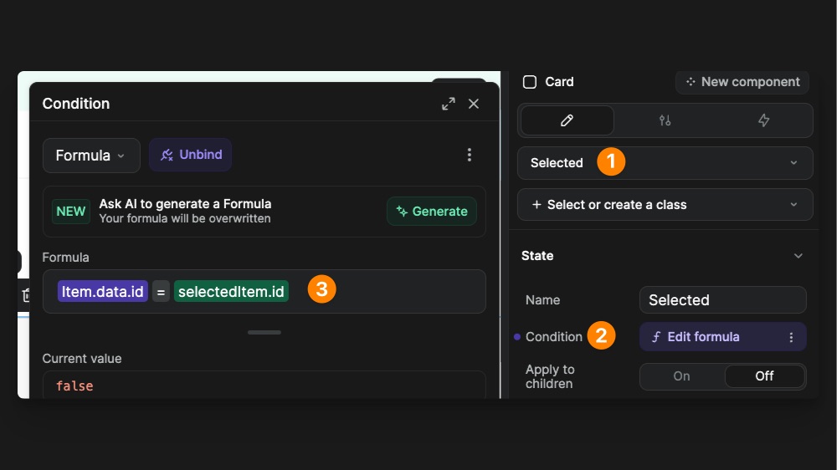Switch to the pencil style tab
The height and width of the screenshot is (470, 837).
coord(567,120)
